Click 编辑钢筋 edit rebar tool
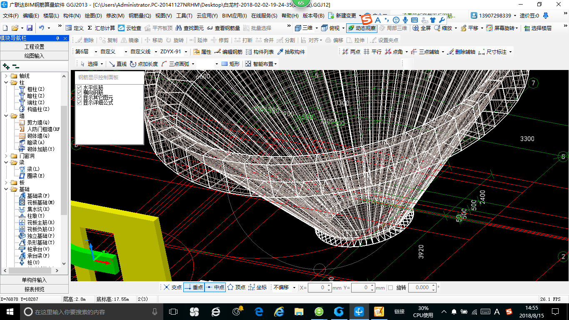 pyautogui.click(x=229, y=52)
